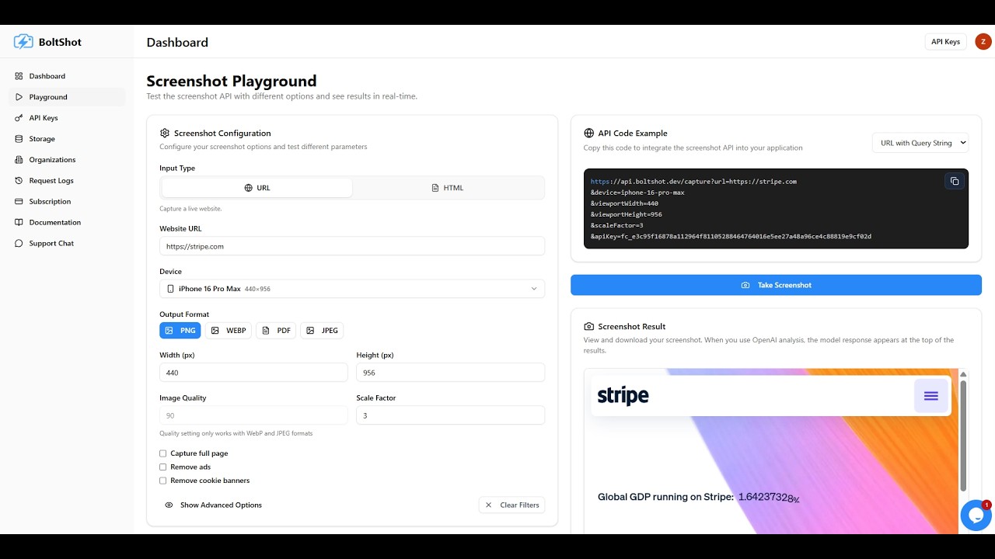995x559 pixels.
Task: Click the BoltShot brand name
Action: [x=60, y=42]
